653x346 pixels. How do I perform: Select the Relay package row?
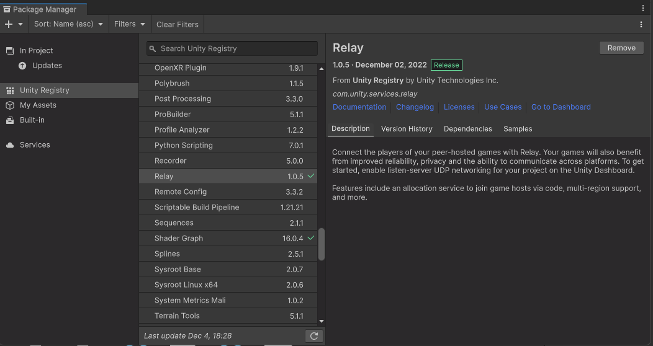[x=228, y=176]
